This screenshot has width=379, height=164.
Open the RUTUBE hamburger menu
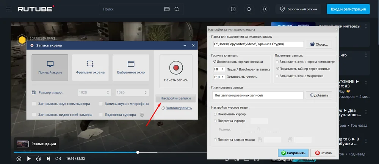click(9, 9)
